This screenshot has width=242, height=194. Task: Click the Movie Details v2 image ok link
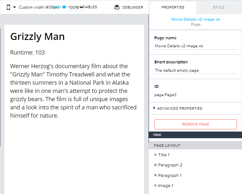tap(196, 19)
